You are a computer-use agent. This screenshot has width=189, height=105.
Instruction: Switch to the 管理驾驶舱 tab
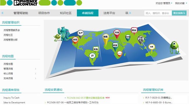(21, 13)
